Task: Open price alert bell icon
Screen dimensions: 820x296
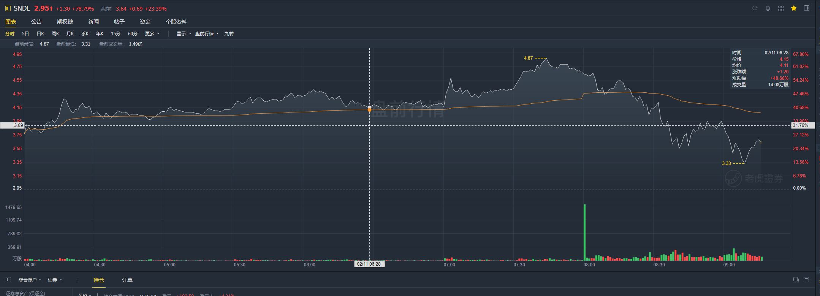Action: click(x=768, y=8)
